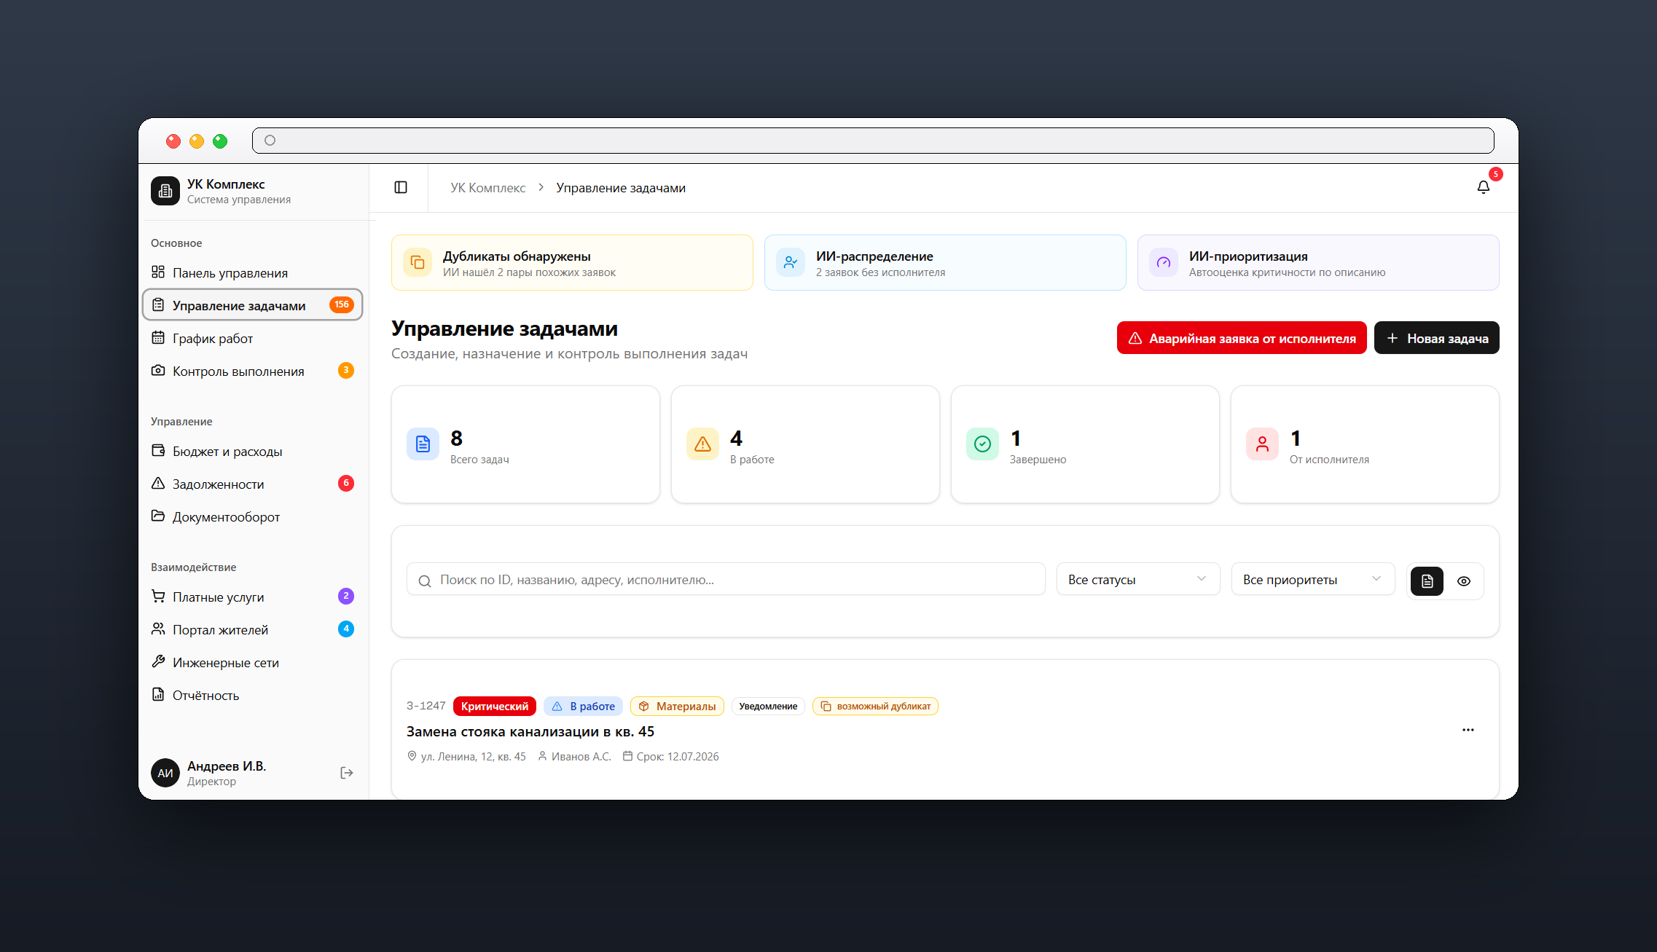This screenshot has width=1657, height=952.
Task: Click the УК Комплекс building logo
Action: click(x=165, y=191)
